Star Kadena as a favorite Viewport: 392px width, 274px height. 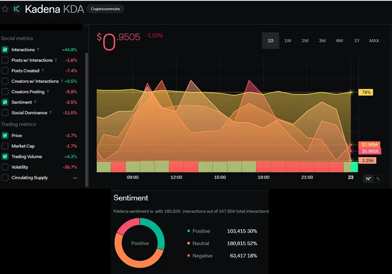pos(5,9)
